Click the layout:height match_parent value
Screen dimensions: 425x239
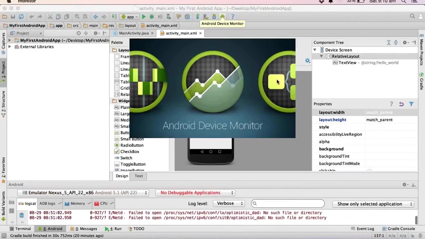(391, 120)
